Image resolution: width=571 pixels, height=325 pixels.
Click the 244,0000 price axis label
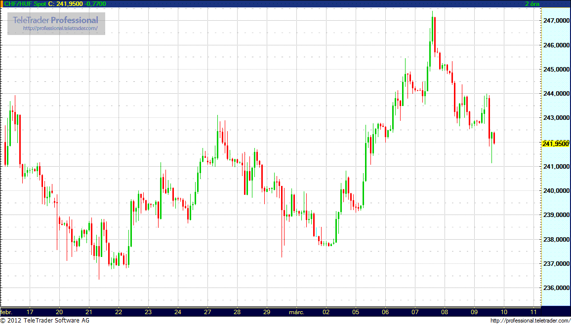tap(556, 94)
